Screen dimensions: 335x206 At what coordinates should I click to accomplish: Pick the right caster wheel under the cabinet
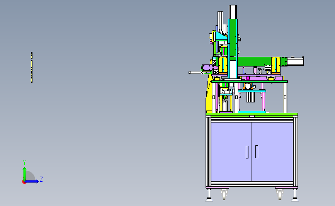[x=280, y=195]
